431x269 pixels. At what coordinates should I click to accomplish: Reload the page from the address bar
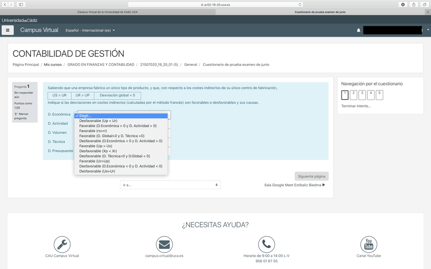300,5
